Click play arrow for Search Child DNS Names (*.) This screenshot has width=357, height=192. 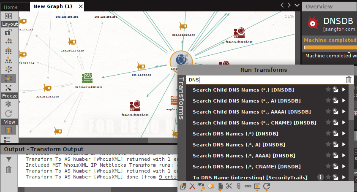pyautogui.click(x=343, y=89)
